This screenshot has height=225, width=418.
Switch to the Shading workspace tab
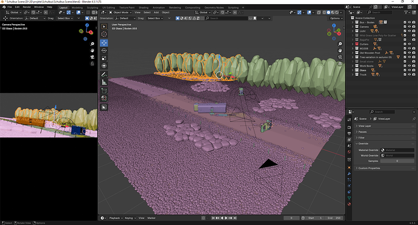(144, 8)
